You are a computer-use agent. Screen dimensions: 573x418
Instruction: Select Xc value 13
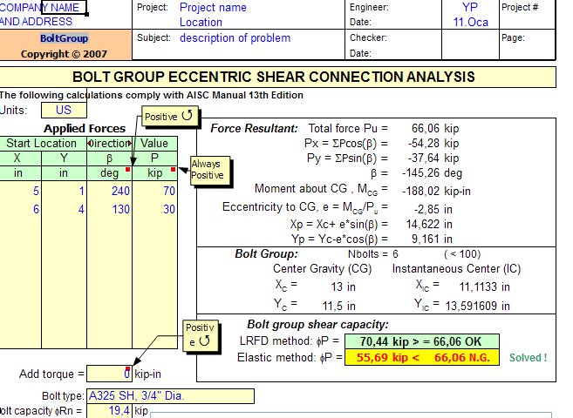coord(337,287)
